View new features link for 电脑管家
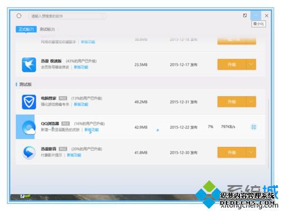The image size is (281, 211). [81, 104]
